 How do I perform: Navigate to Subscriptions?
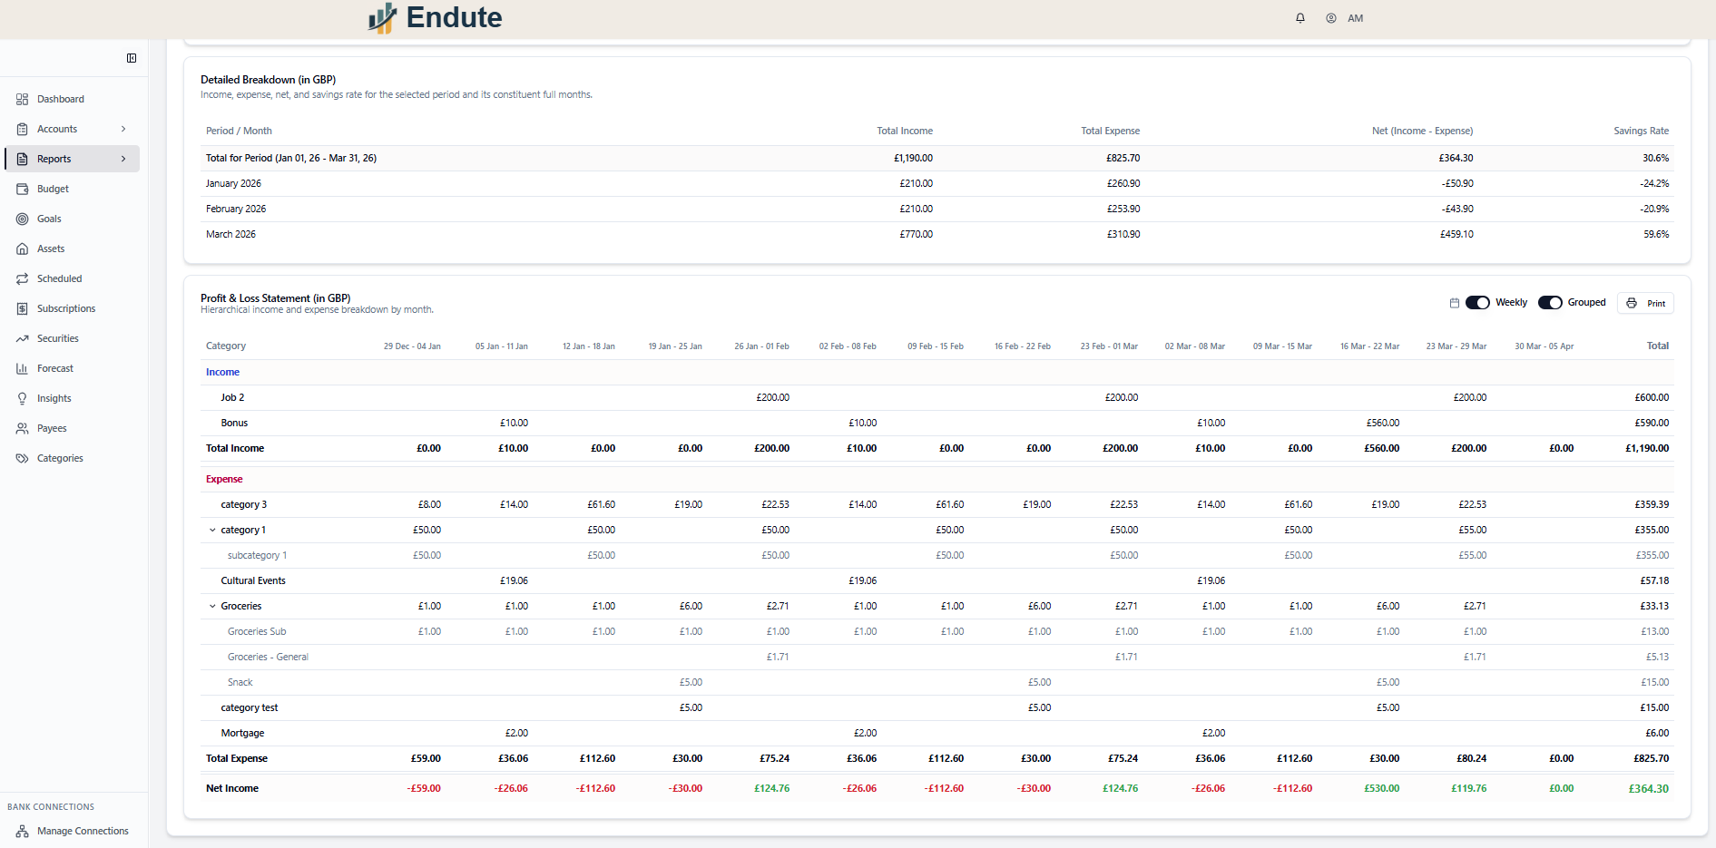(66, 308)
